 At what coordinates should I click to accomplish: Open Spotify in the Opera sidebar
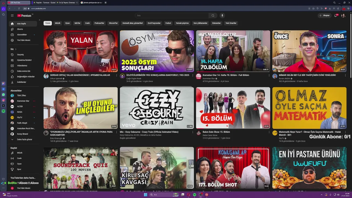3,111
